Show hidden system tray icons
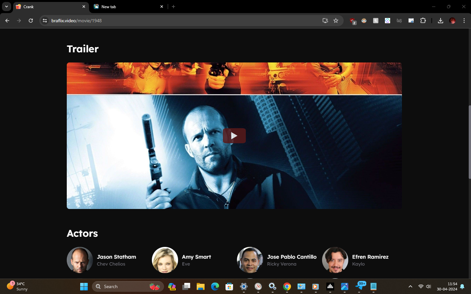Image resolution: width=471 pixels, height=294 pixels. click(x=410, y=286)
